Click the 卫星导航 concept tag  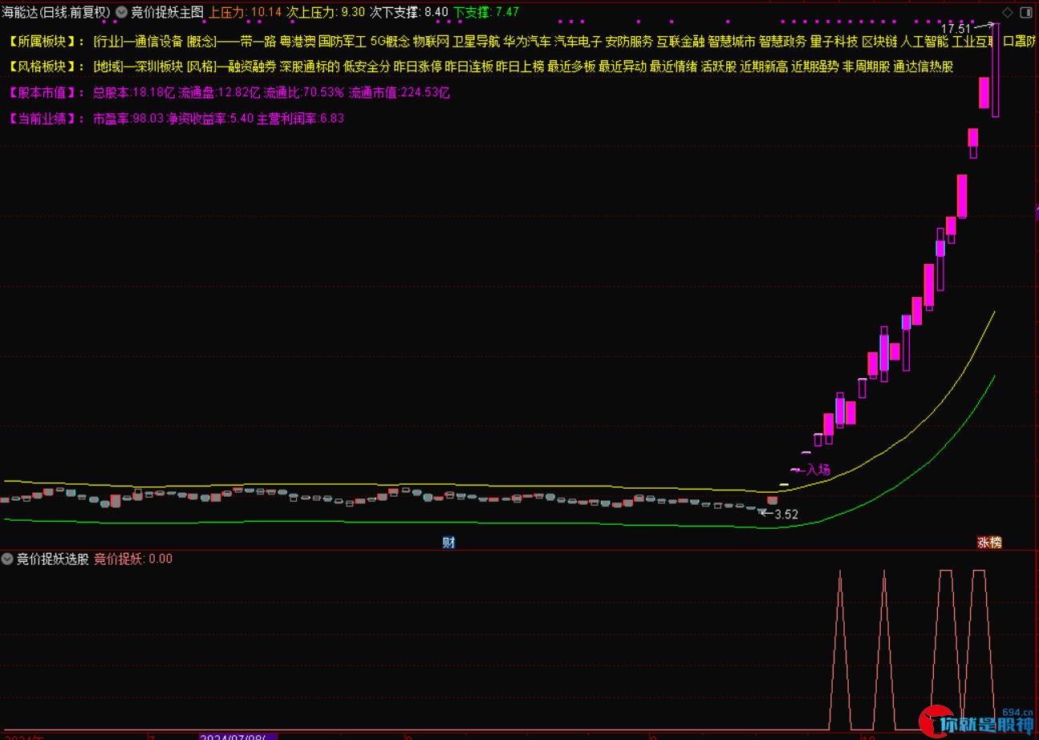pyautogui.click(x=477, y=41)
